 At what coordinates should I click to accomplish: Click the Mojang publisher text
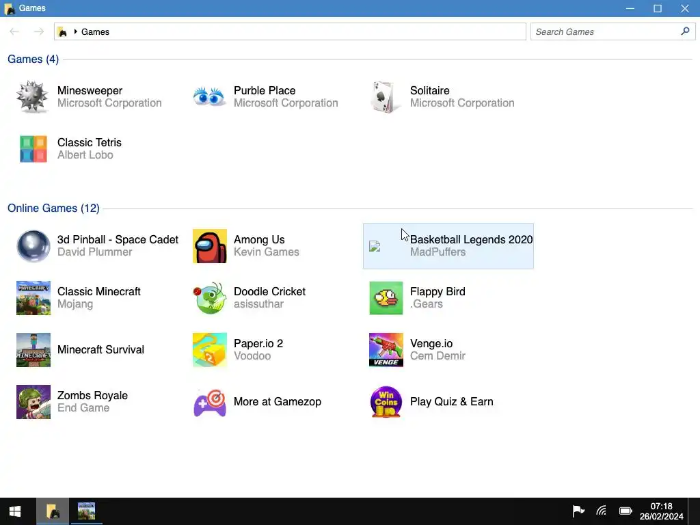[75, 304]
